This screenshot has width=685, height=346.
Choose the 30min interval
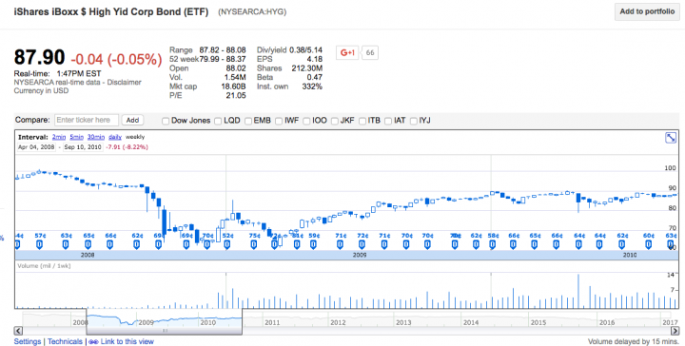96,137
